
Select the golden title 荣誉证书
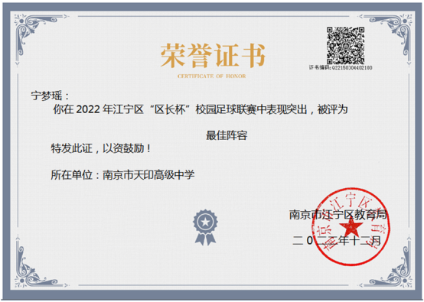click(x=213, y=55)
